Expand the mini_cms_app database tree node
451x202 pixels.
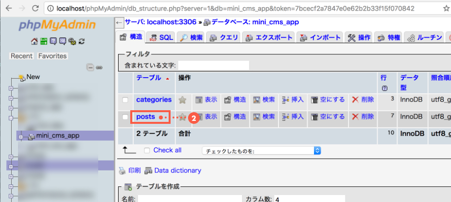[20, 136]
